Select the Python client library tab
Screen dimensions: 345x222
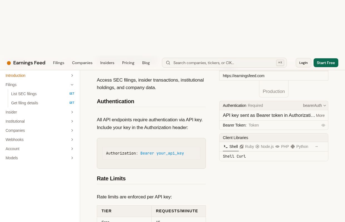point(299,147)
